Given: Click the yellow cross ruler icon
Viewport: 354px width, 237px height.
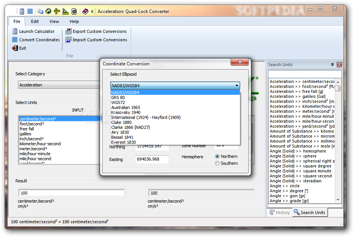Looking at the screenshot, I should 57,11.
